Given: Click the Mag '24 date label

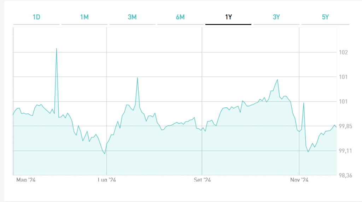Looking at the screenshot, I should point(26,180).
